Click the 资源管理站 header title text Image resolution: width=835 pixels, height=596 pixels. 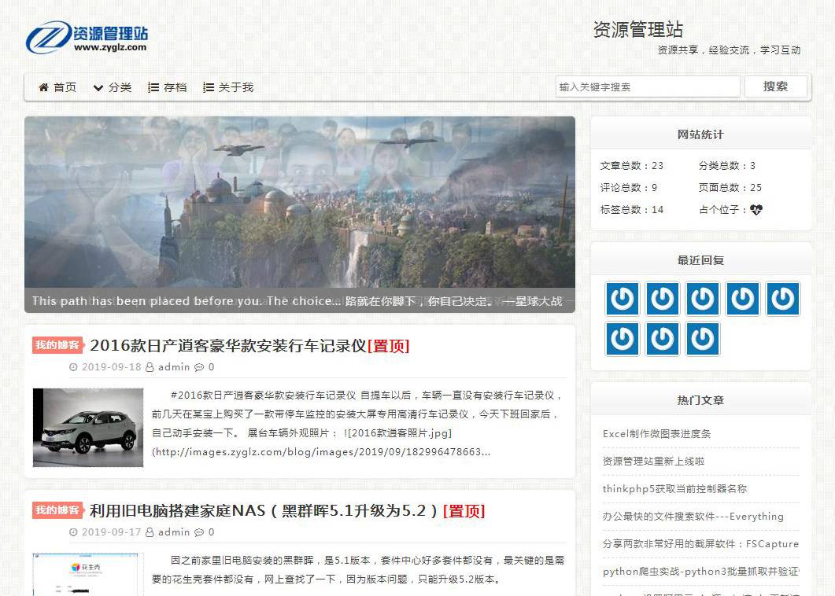[638, 29]
